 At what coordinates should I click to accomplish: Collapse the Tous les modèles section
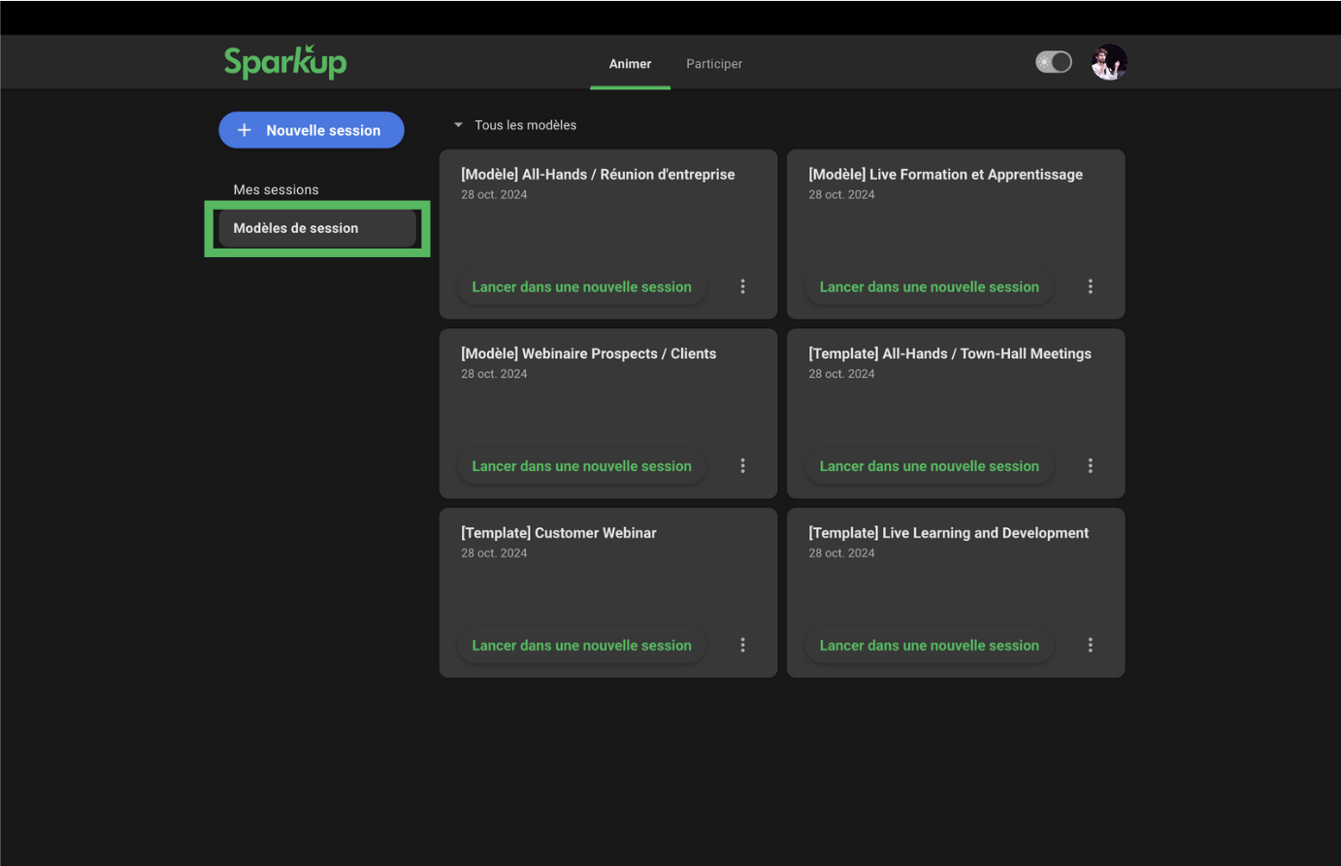[x=459, y=125]
